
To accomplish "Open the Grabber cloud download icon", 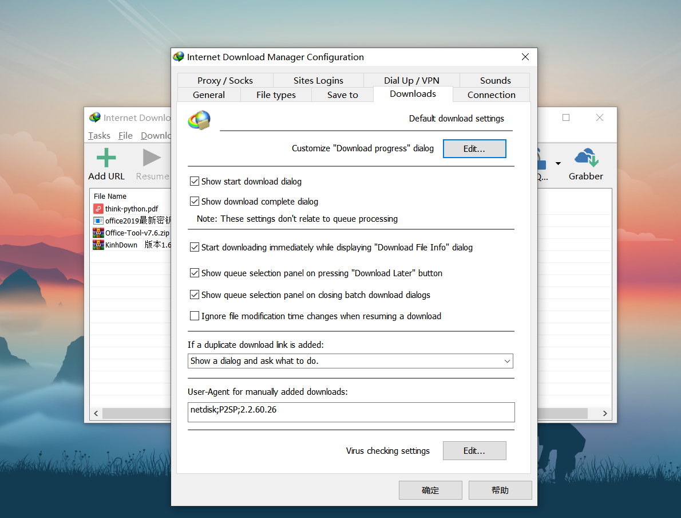I will (x=585, y=157).
